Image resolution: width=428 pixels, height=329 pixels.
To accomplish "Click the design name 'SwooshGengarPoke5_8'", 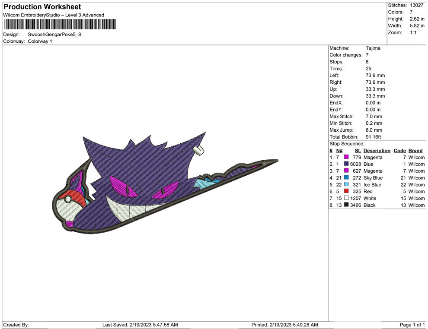I will click(x=54, y=35).
